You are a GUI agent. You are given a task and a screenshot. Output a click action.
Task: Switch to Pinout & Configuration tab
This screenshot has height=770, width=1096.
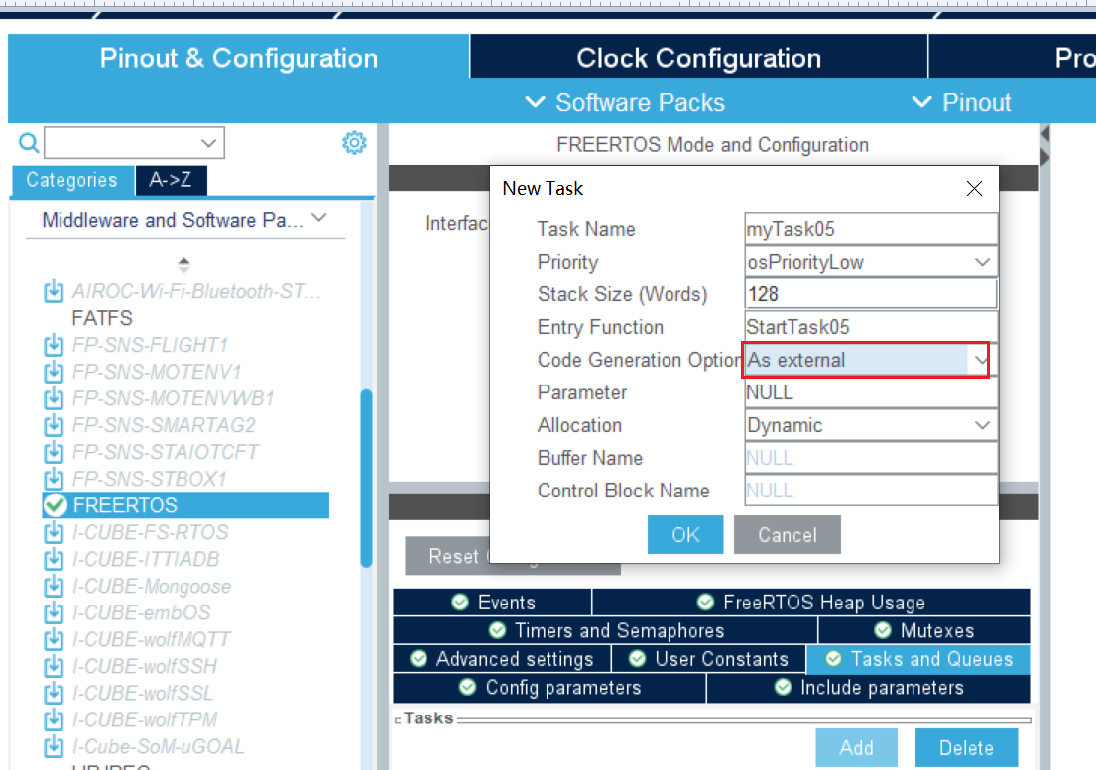(x=238, y=58)
